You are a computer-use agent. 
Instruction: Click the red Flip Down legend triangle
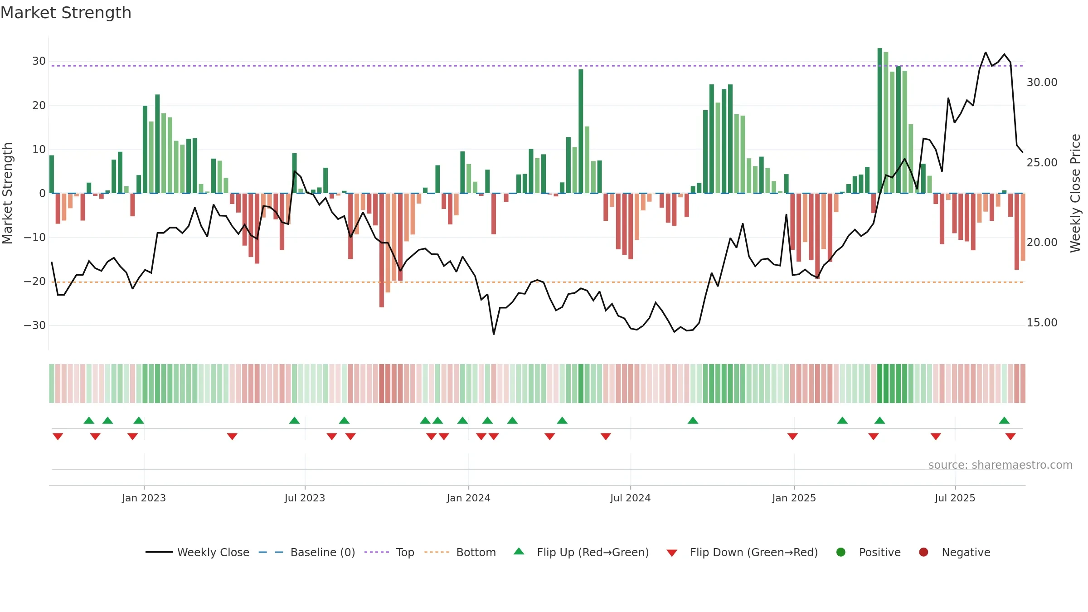[672, 553]
